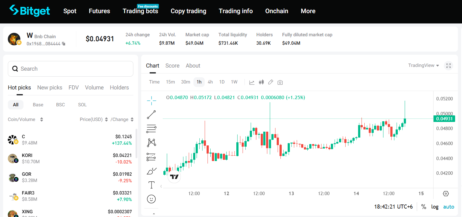Switch to the Score tab
The height and width of the screenshot is (217, 462).
(172, 66)
